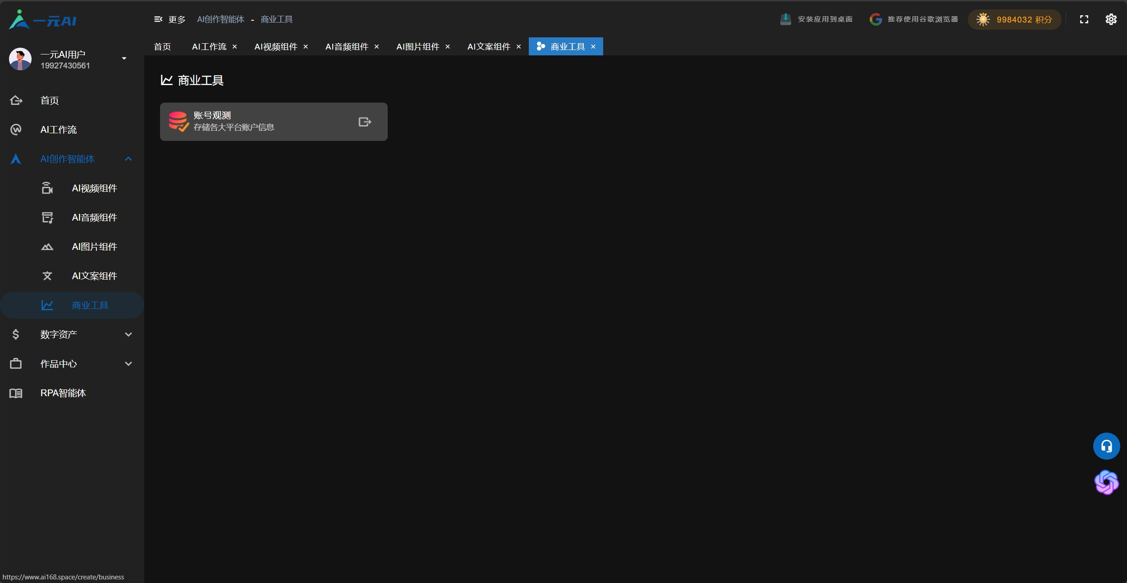This screenshot has width=1127, height=583.
Task: Switch to the AI文案组件 tab
Action: [x=489, y=47]
